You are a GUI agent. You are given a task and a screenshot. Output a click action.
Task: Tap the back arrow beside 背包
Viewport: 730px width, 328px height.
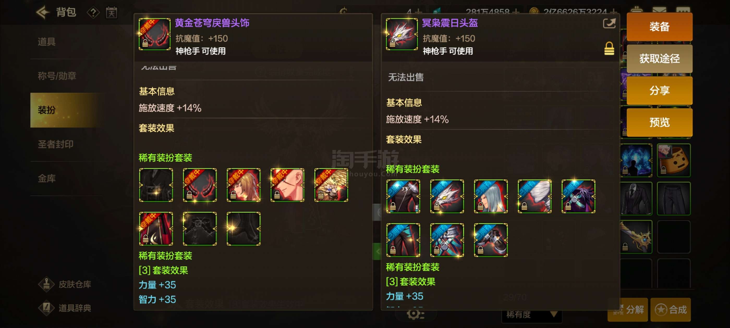tap(42, 12)
